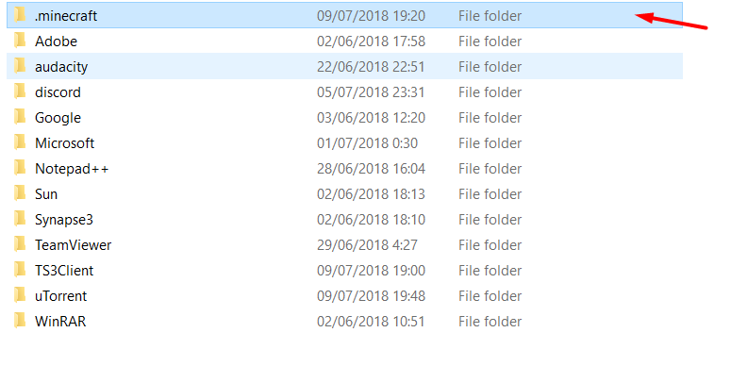Click the WinRAR folder name
Viewport: 731px width, 366px height.
coord(60,322)
